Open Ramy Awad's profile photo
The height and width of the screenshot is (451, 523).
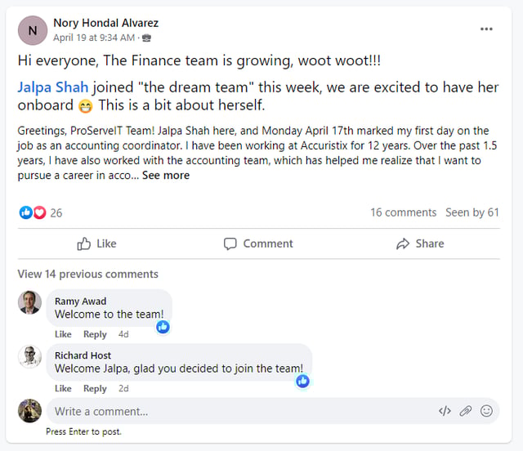pos(30,302)
